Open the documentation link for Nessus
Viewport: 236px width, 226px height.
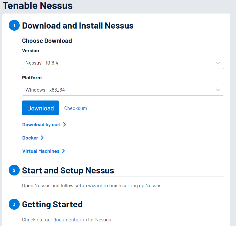tap(70, 220)
